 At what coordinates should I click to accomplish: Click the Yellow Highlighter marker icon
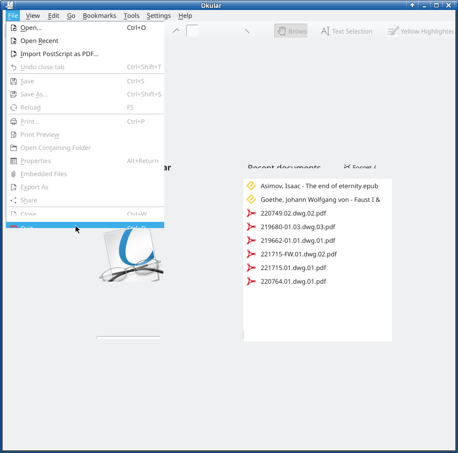point(393,31)
